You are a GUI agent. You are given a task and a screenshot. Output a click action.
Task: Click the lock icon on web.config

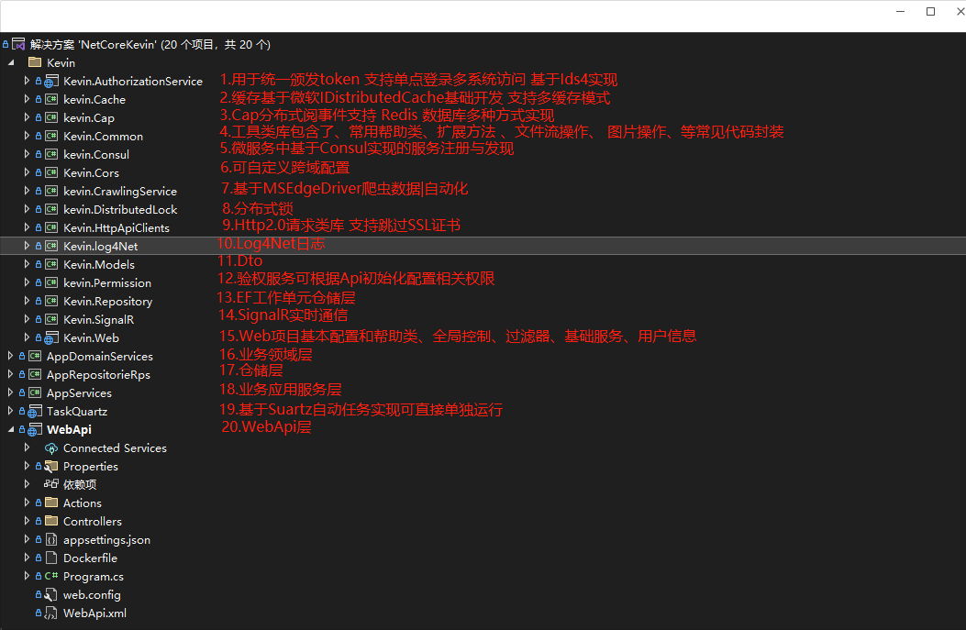[40, 594]
